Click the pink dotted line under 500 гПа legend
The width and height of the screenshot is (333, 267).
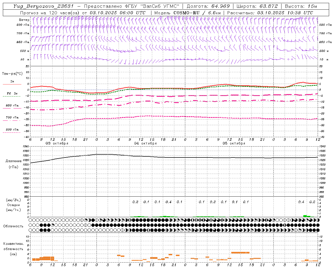tap(11, 132)
